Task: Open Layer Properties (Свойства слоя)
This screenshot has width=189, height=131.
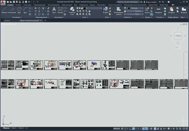Action: click(72, 11)
